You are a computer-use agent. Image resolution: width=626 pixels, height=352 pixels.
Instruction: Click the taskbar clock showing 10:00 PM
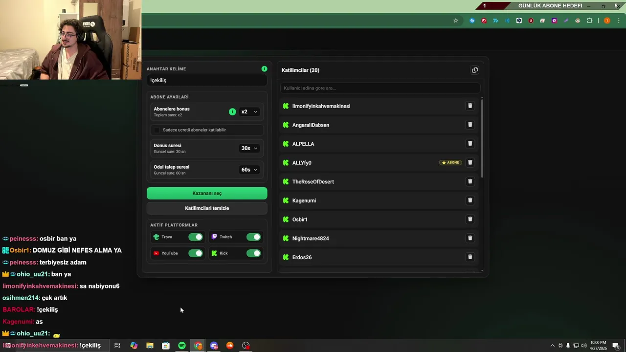598,345
